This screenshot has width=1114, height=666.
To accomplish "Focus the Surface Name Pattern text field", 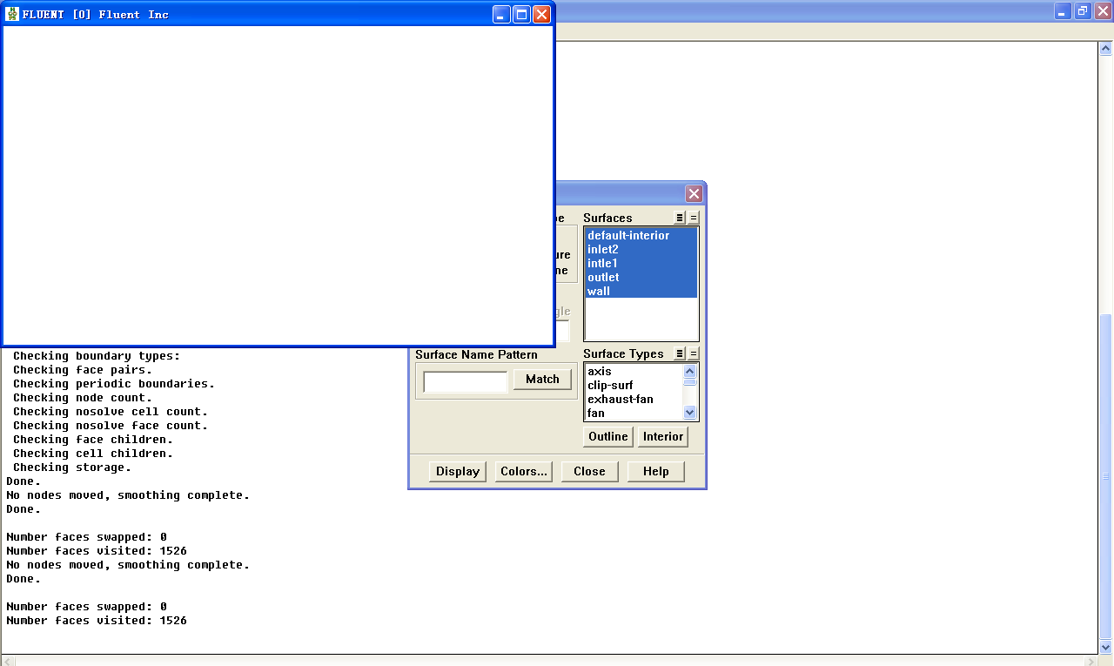I will (465, 381).
